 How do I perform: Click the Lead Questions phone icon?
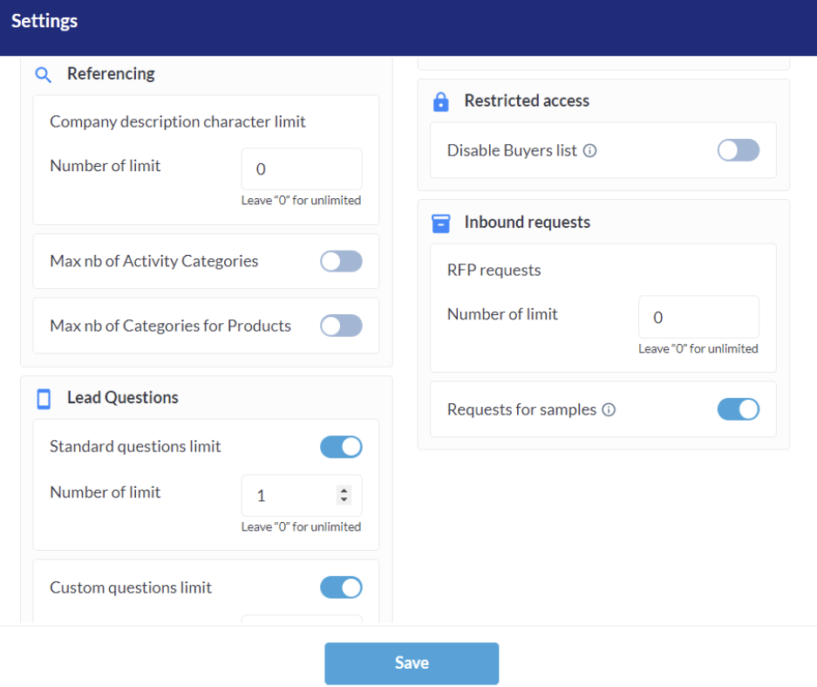point(44,399)
